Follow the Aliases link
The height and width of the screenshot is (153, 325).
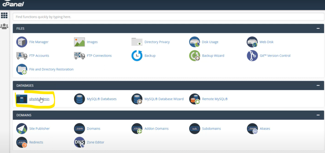265,128
